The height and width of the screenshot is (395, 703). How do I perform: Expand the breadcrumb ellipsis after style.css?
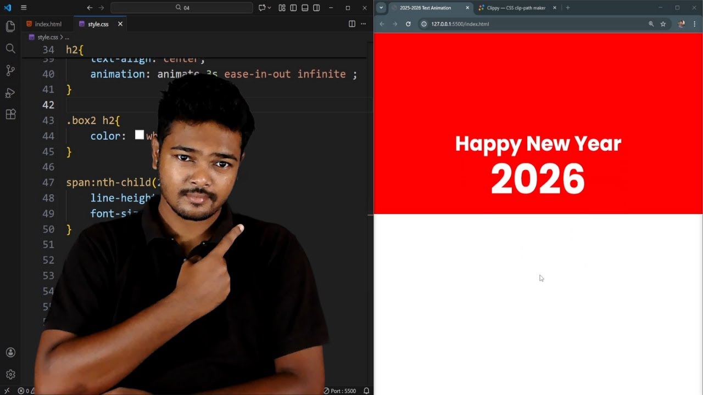point(67,37)
